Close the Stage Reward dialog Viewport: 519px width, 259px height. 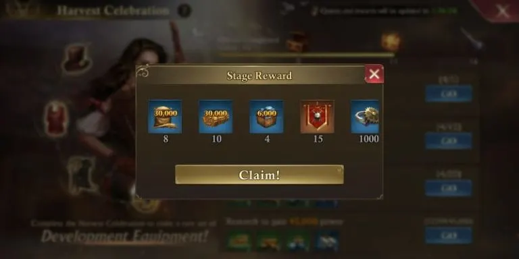[x=374, y=74]
